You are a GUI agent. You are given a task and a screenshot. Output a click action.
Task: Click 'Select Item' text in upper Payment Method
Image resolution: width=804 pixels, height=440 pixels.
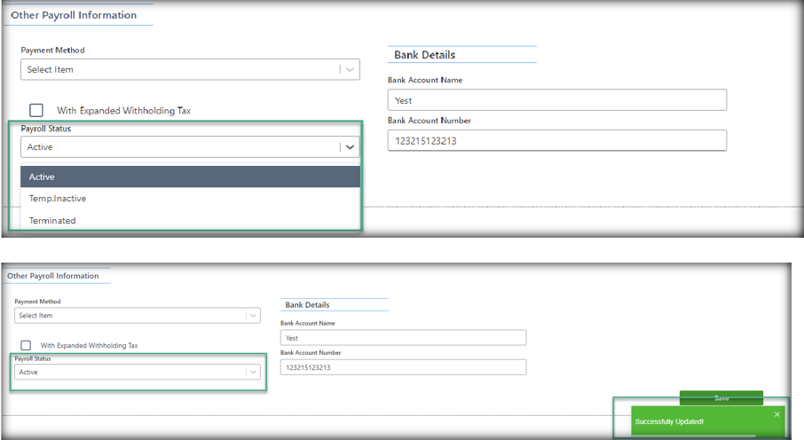click(x=51, y=70)
